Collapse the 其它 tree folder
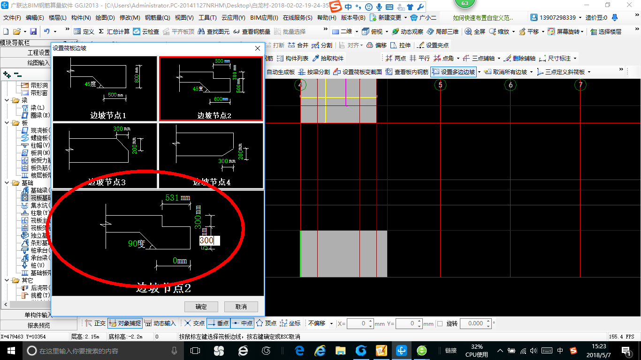The width and height of the screenshot is (641, 360). [x=7, y=280]
